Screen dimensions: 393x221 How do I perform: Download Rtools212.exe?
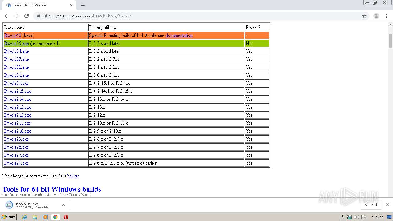(x=18, y=115)
